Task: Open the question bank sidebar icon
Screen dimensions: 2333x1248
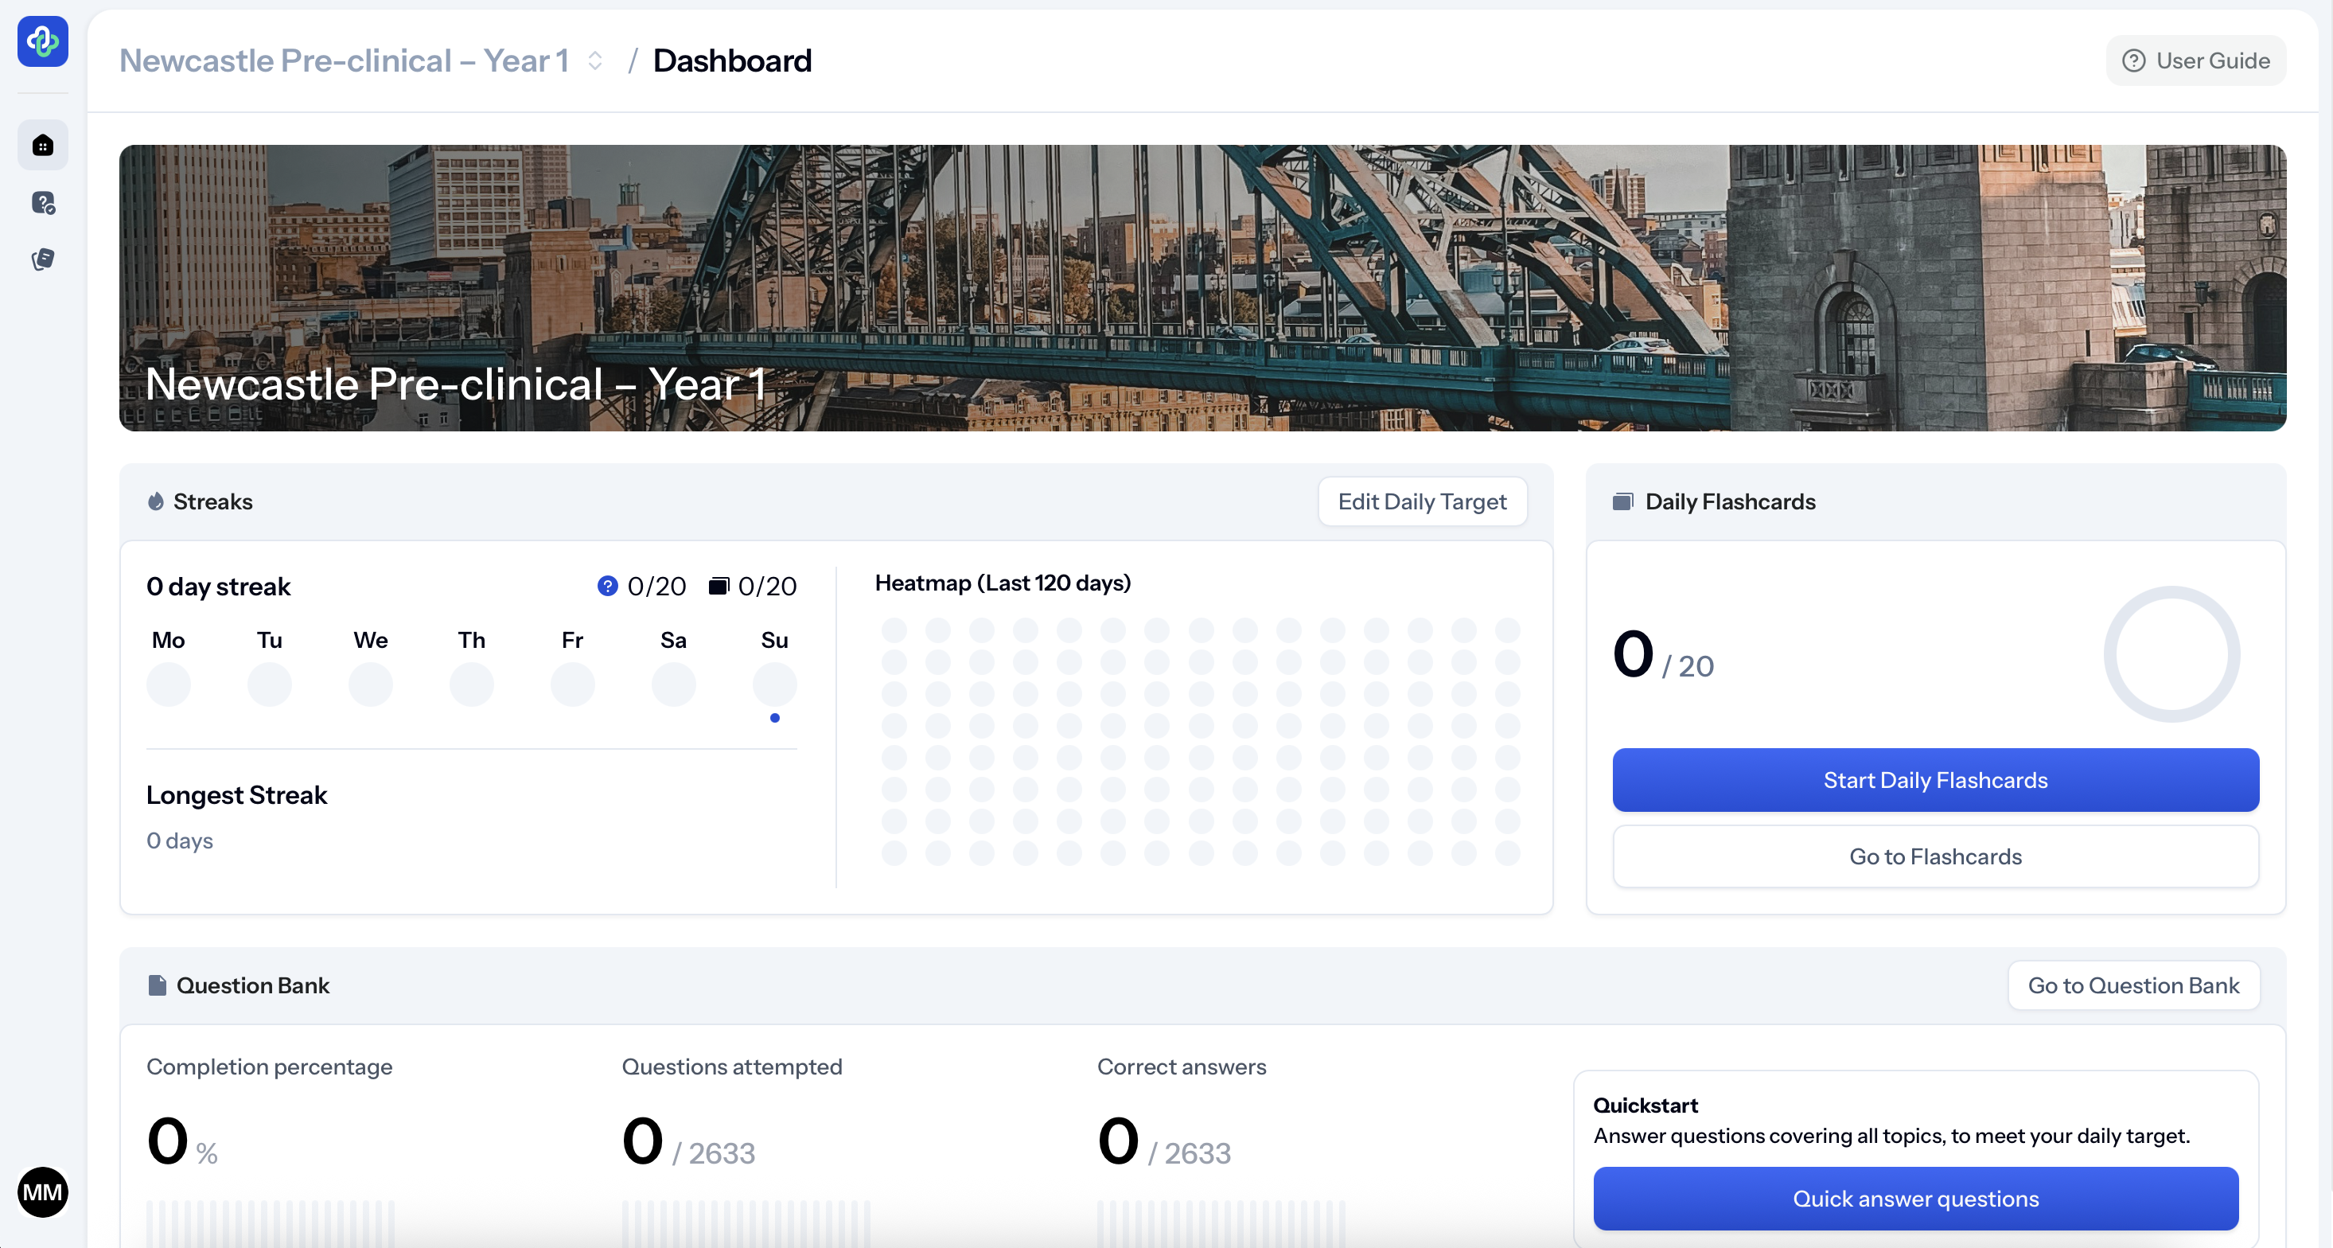Action: (42, 203)
